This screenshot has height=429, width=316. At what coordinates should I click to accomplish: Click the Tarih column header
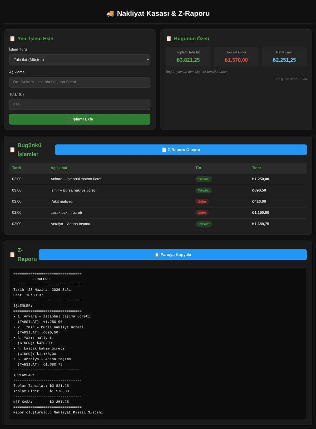point(16,168)
